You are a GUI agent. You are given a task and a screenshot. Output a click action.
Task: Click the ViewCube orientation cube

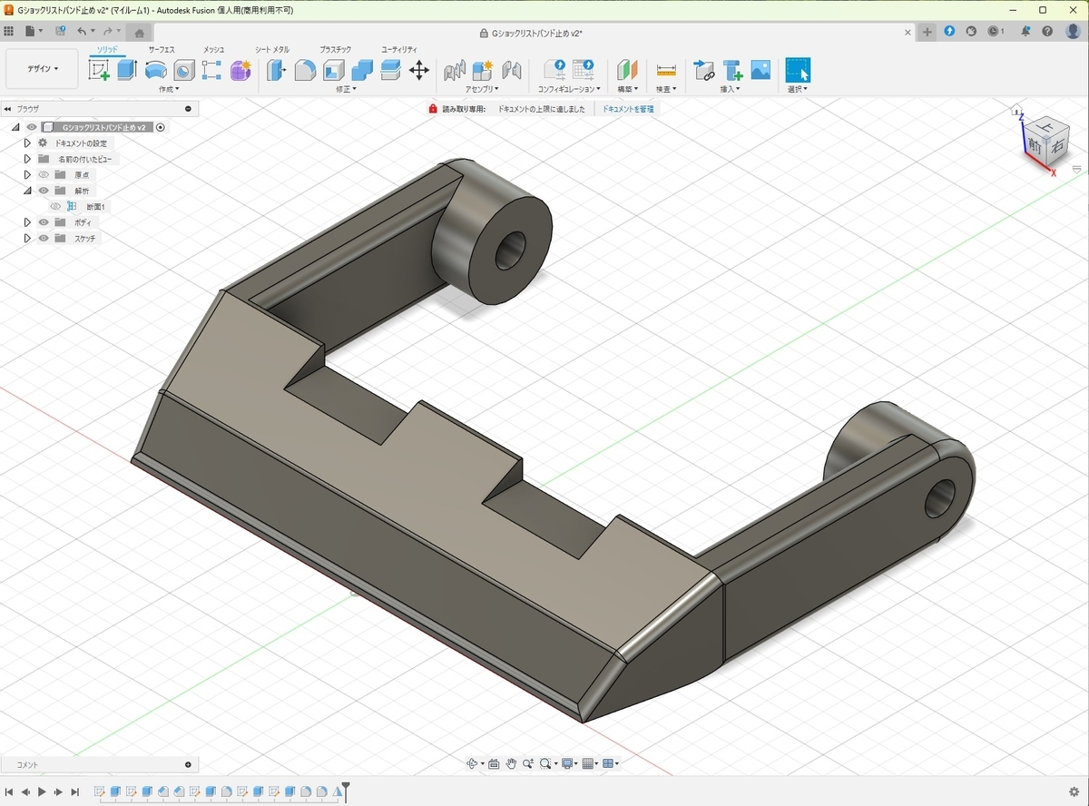(1045, 138)
